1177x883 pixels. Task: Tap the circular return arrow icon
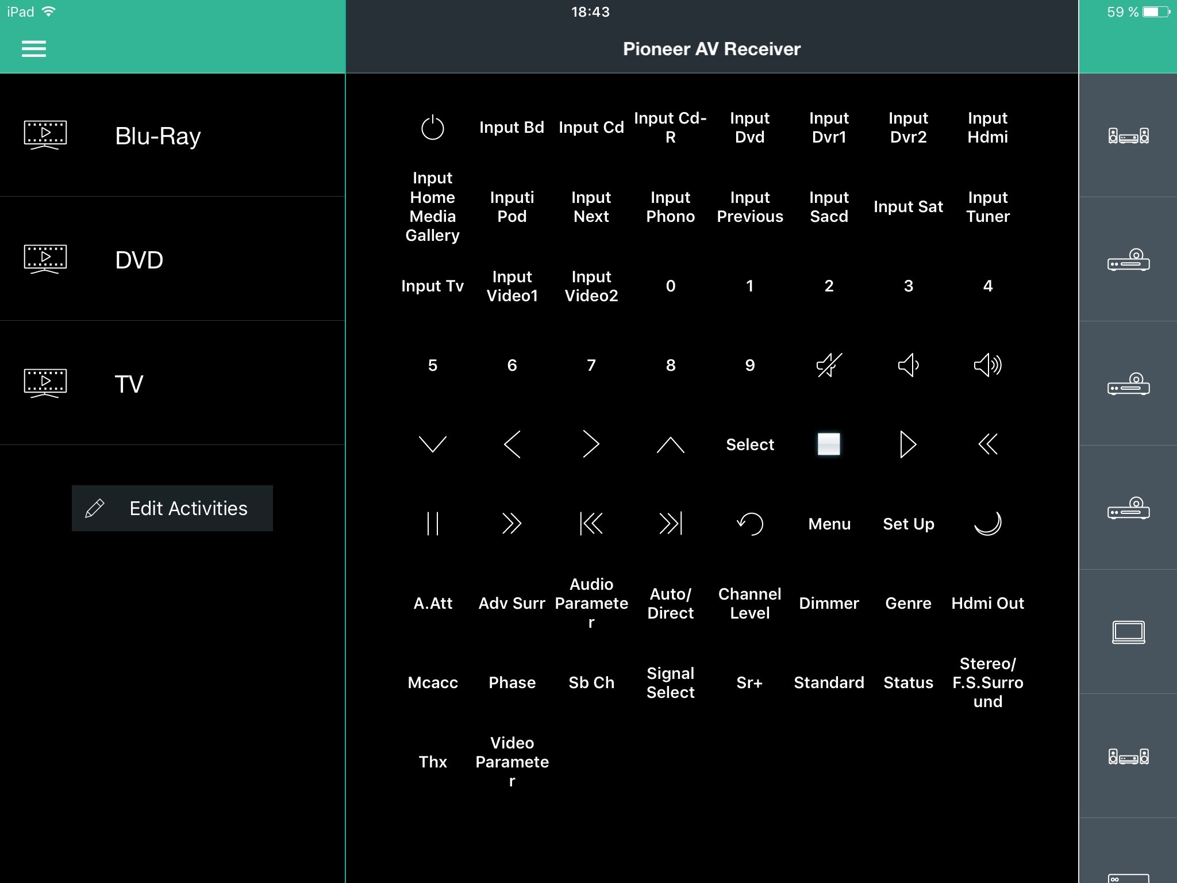tap(750, 524)
